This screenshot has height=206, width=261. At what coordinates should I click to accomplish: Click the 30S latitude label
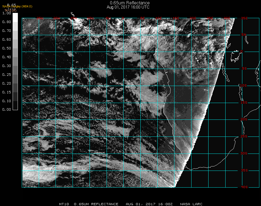click(x=244, y=154)
